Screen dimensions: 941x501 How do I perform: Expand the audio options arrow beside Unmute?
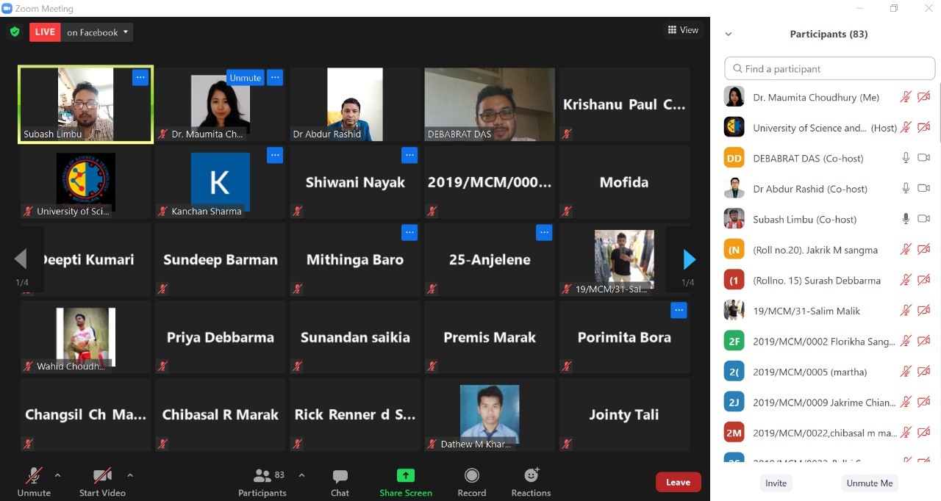(58, 475)
